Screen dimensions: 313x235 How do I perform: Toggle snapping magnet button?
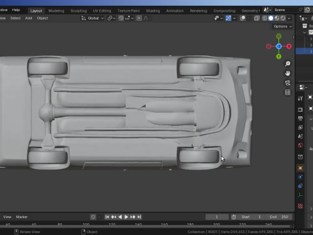click(x=121, y=18)
